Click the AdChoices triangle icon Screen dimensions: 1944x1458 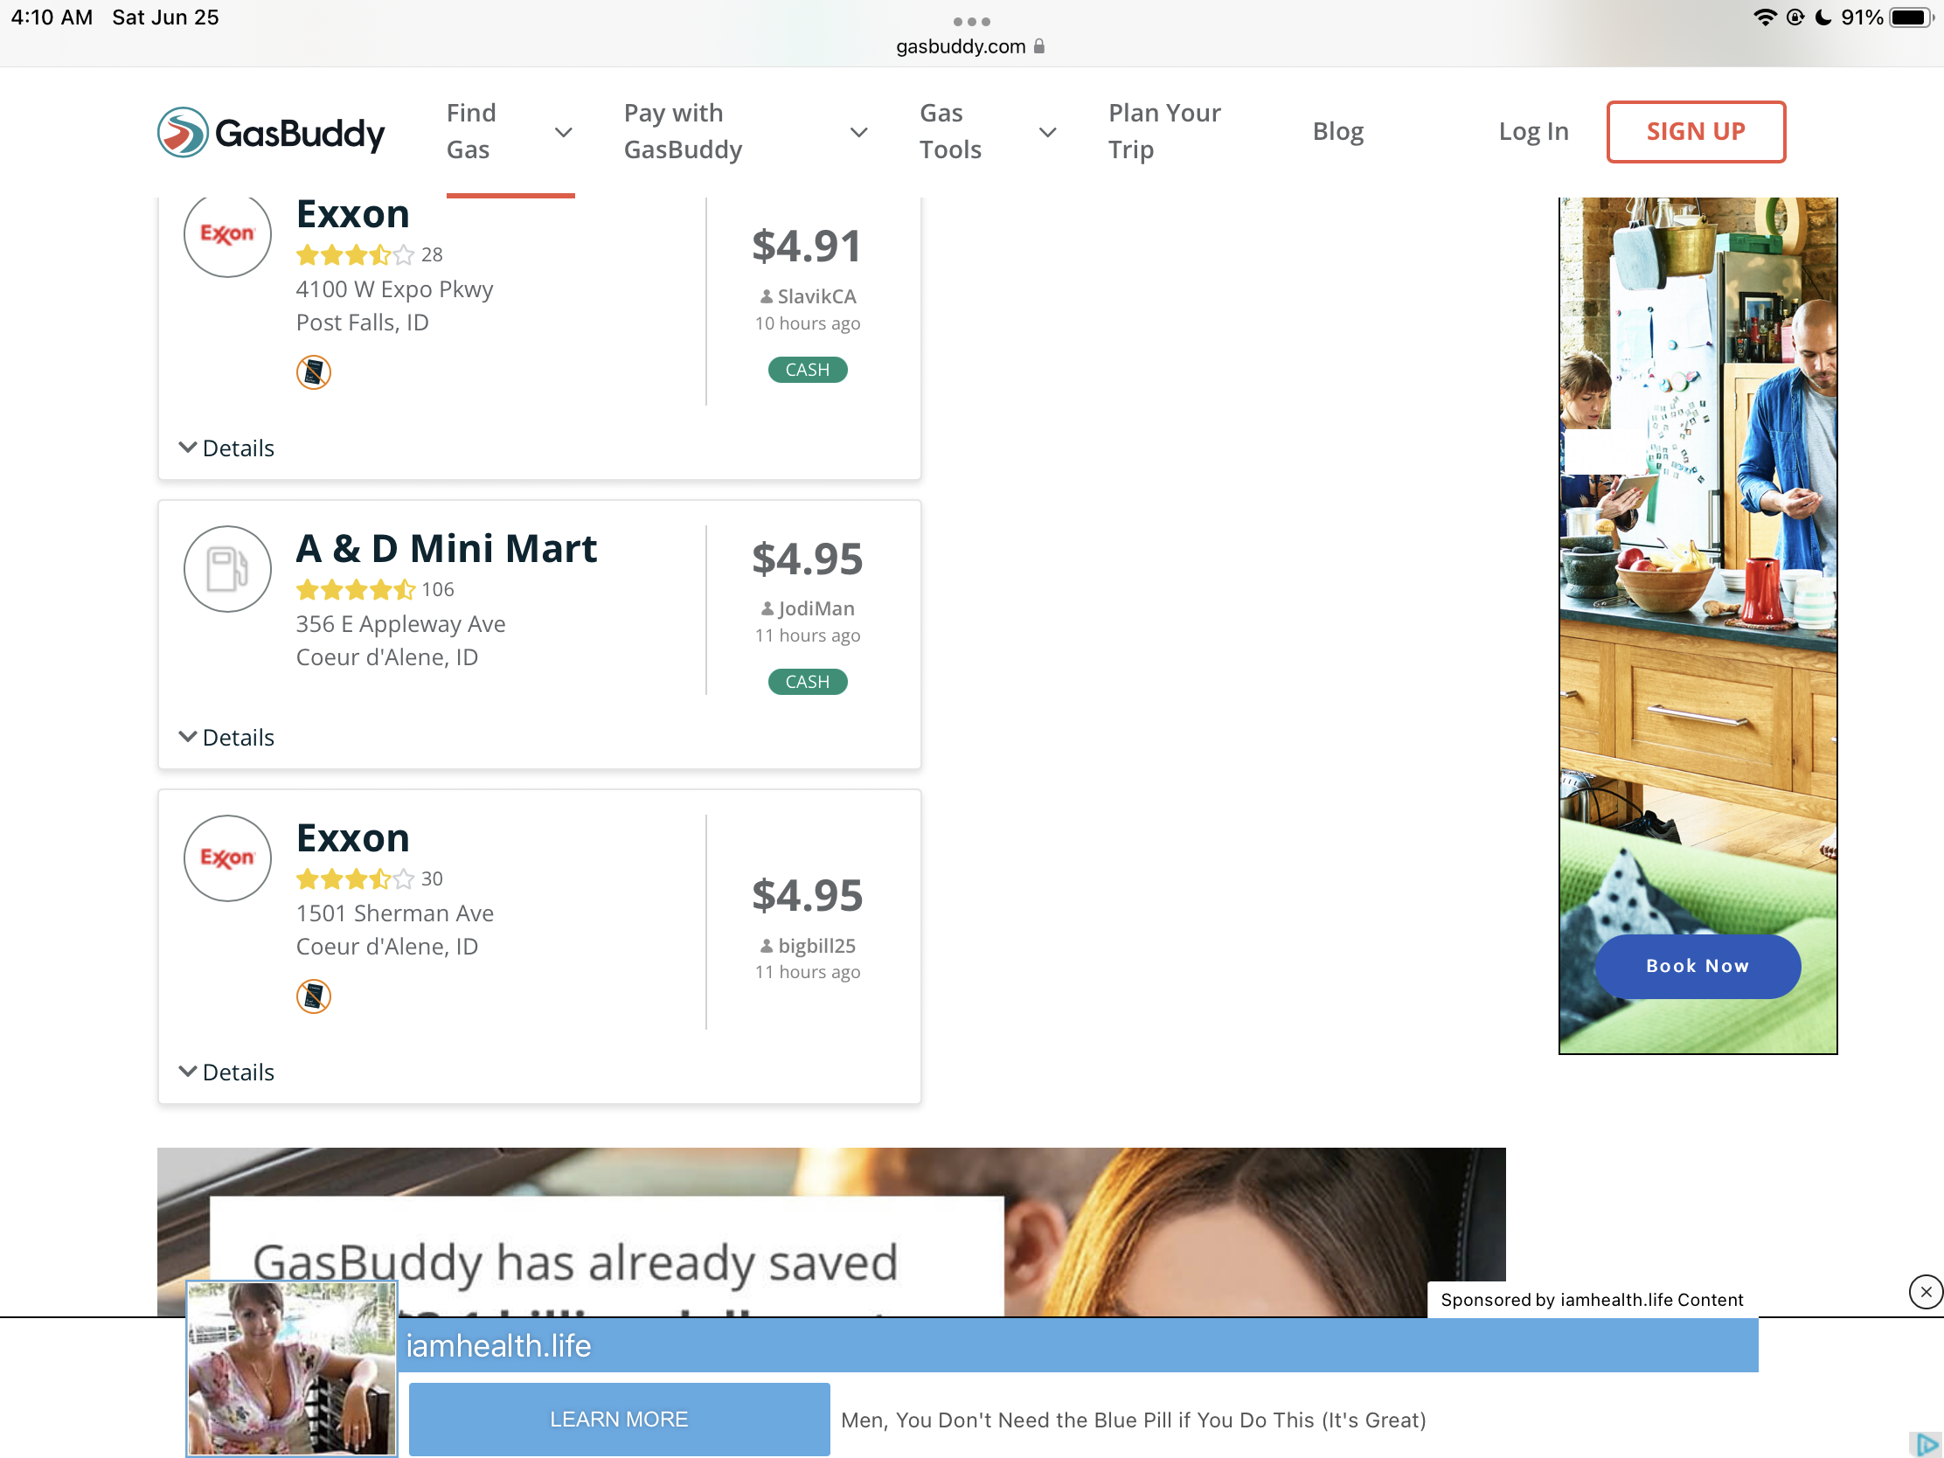point(1926,1443)
